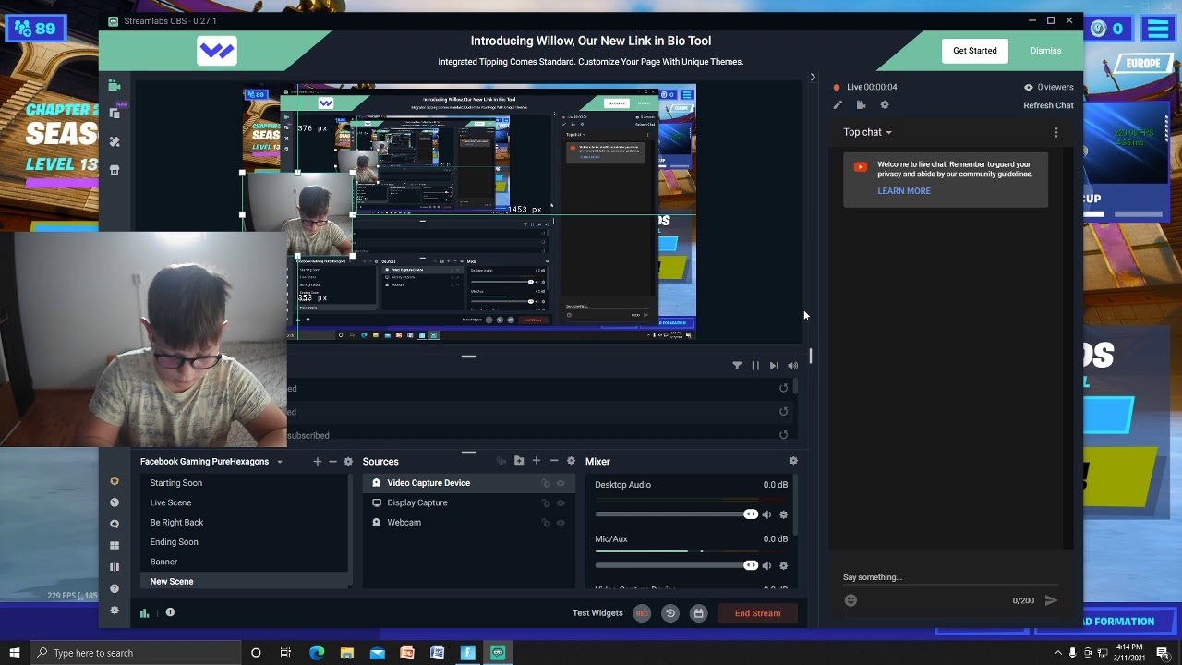Click Refresh Chat
Viewport: 1182px width, 665px height.
tap(1048, 105)
